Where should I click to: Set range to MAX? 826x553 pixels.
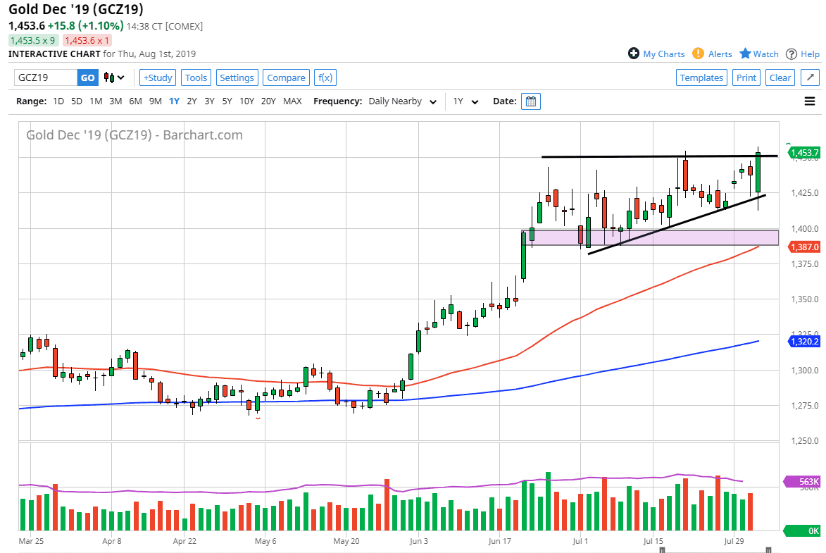point(292,101)
